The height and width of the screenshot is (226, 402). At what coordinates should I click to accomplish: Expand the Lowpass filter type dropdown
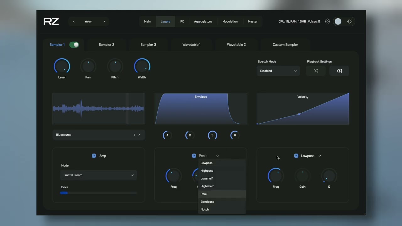320,156
